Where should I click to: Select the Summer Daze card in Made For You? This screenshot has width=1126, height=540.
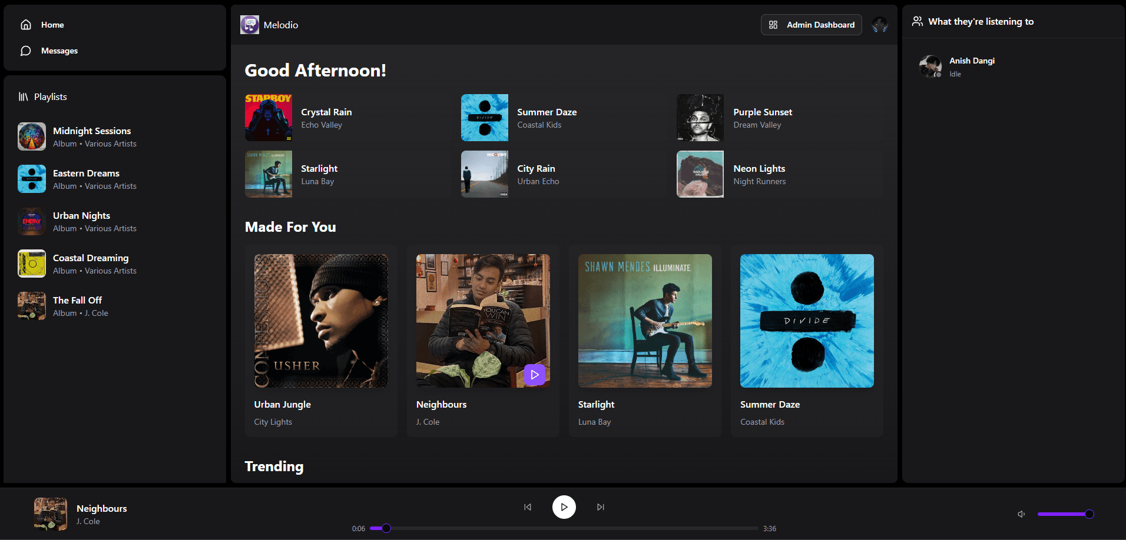tap(807, 341)
